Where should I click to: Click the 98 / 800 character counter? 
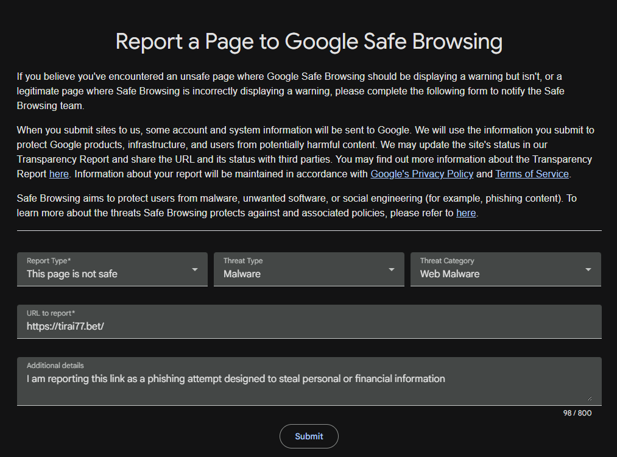point(577,413)
